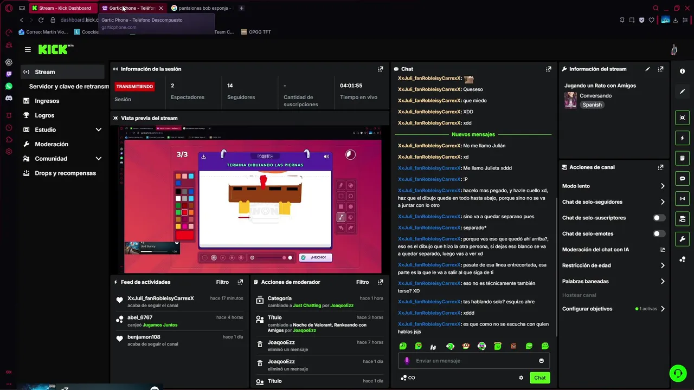Expand Restricción de edad options
Viewport: 694px width, 390px height.
(662, 265)
